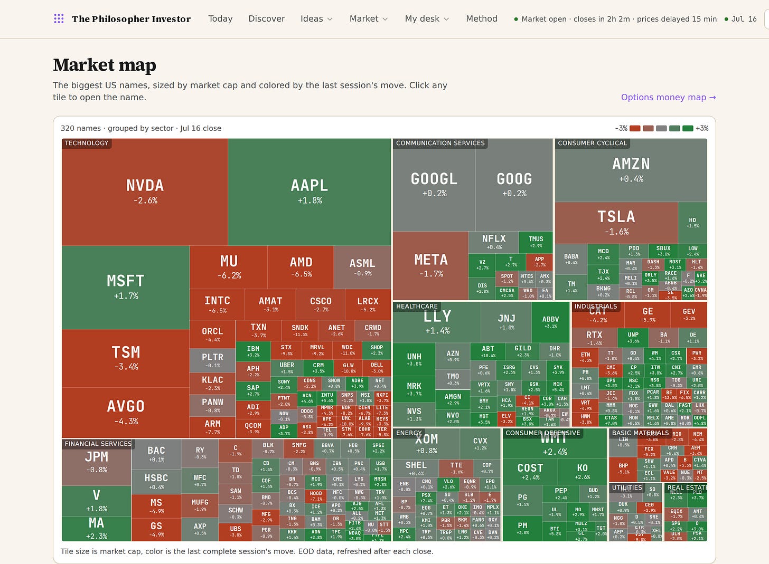Screen dimensions: 769x564
Task: Follow the Options money map link
Action: pos(668,97)
